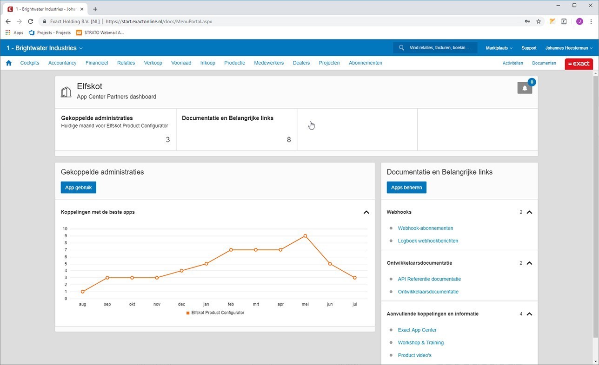Open the Projecten menu
This screenshot has height=365, width=599.
329,63
